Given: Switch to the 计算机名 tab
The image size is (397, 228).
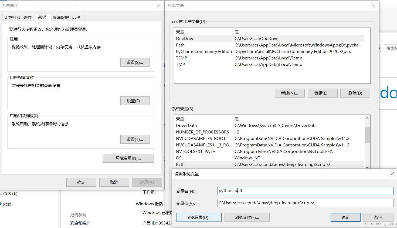Looking at the screenshot, I should point(12,17).
